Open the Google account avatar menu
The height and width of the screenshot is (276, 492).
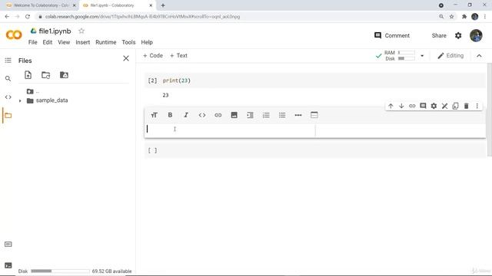476,35
